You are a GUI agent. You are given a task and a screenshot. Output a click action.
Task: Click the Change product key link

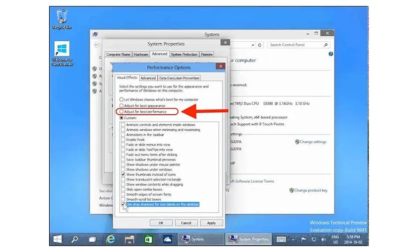click(310, 190)
